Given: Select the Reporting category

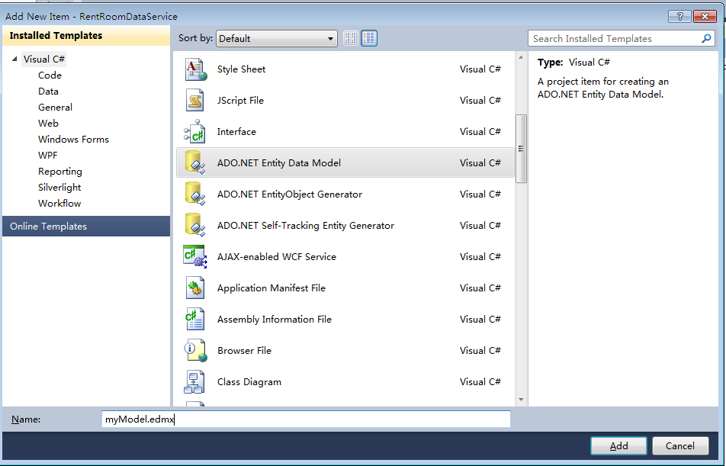Looking at the screenshot, I should click(x=60, y=172).
